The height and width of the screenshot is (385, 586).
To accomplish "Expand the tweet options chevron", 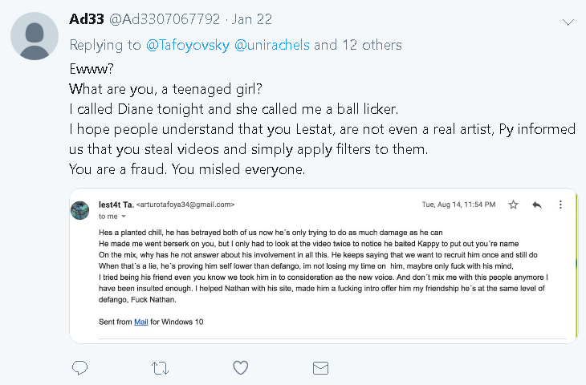I will (568, 22).
